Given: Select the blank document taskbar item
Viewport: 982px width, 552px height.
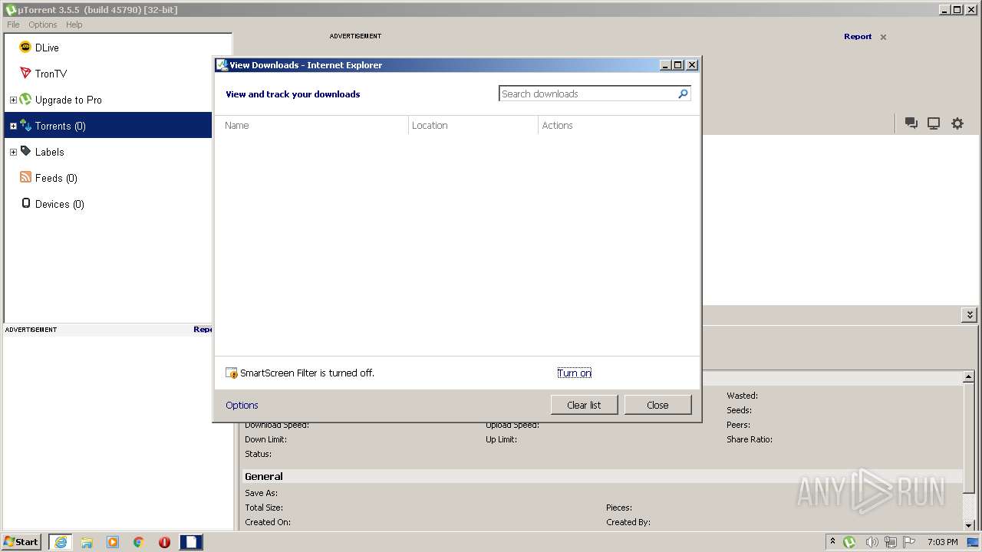Looking at the screenshot, I should (x=190, y=542).
